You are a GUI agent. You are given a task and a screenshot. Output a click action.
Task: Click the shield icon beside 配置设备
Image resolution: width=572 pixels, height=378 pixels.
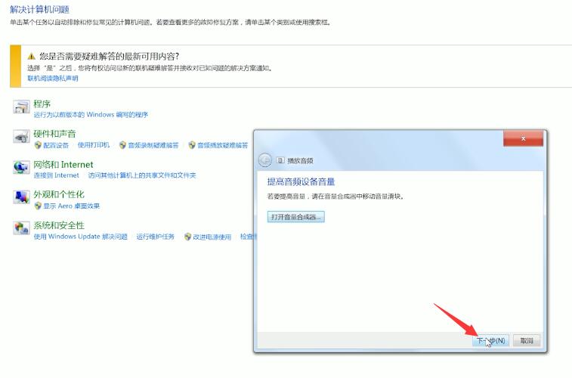coord(38,145)
